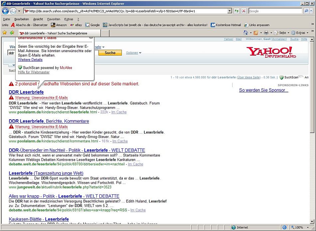
Task: Open the Datei menu
Action: (x=7, y=19)
